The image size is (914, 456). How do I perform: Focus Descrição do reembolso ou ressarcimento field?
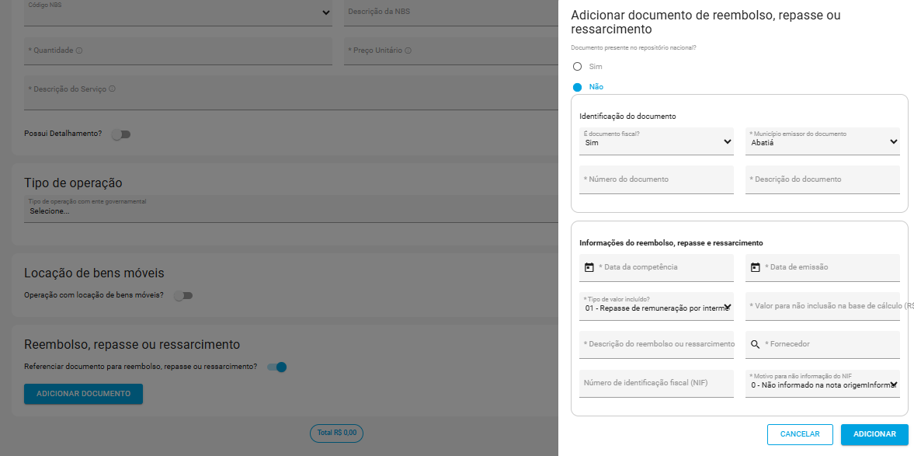pos(656,345)
